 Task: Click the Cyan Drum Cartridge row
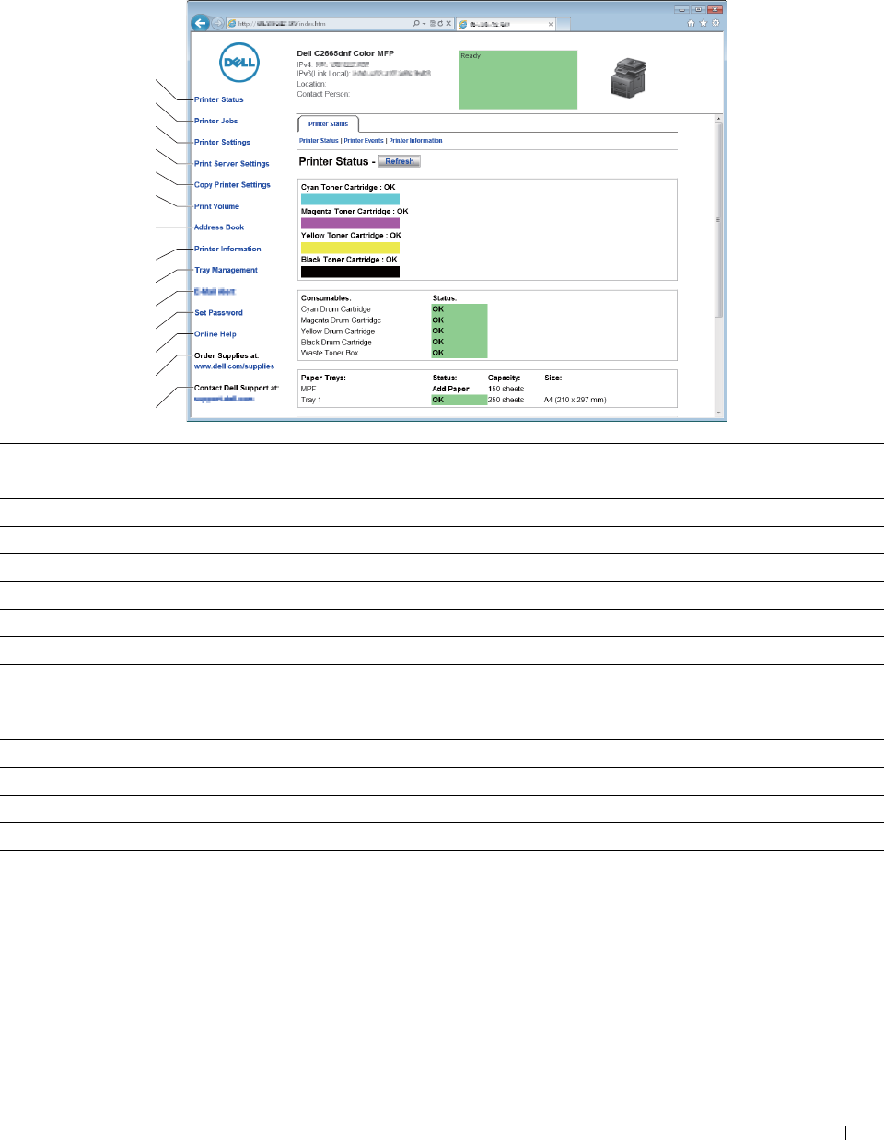click(394, 309)
